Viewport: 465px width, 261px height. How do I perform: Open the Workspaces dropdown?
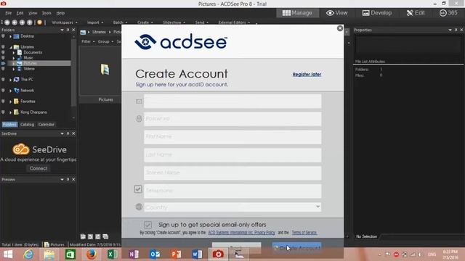tap(65, 22)
